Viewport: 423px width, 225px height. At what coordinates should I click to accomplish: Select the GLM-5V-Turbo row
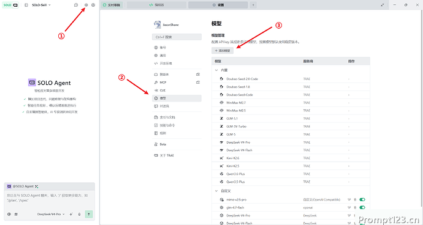tap(291, 127)
